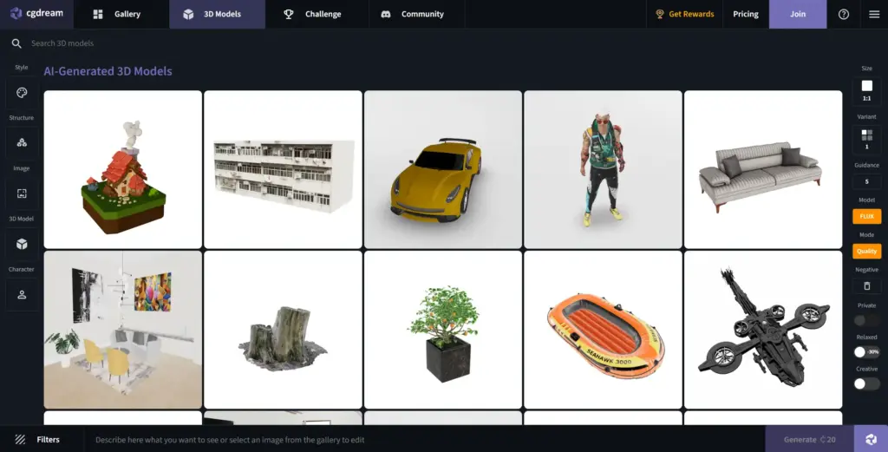
Task: Switch to the 3D Models tab
Action: 217,14
